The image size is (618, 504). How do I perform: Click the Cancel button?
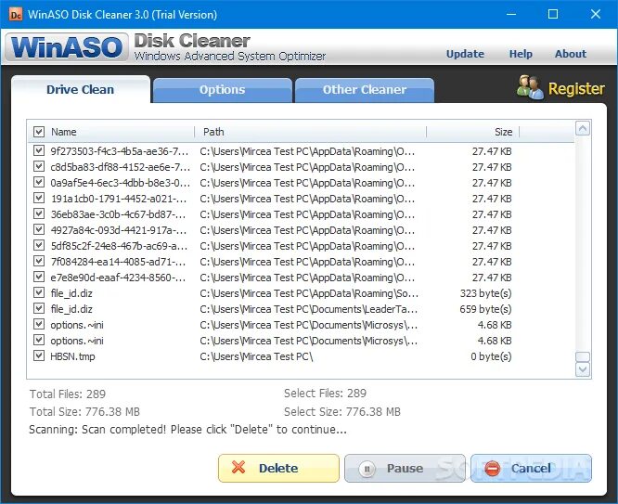coord(531,468)
